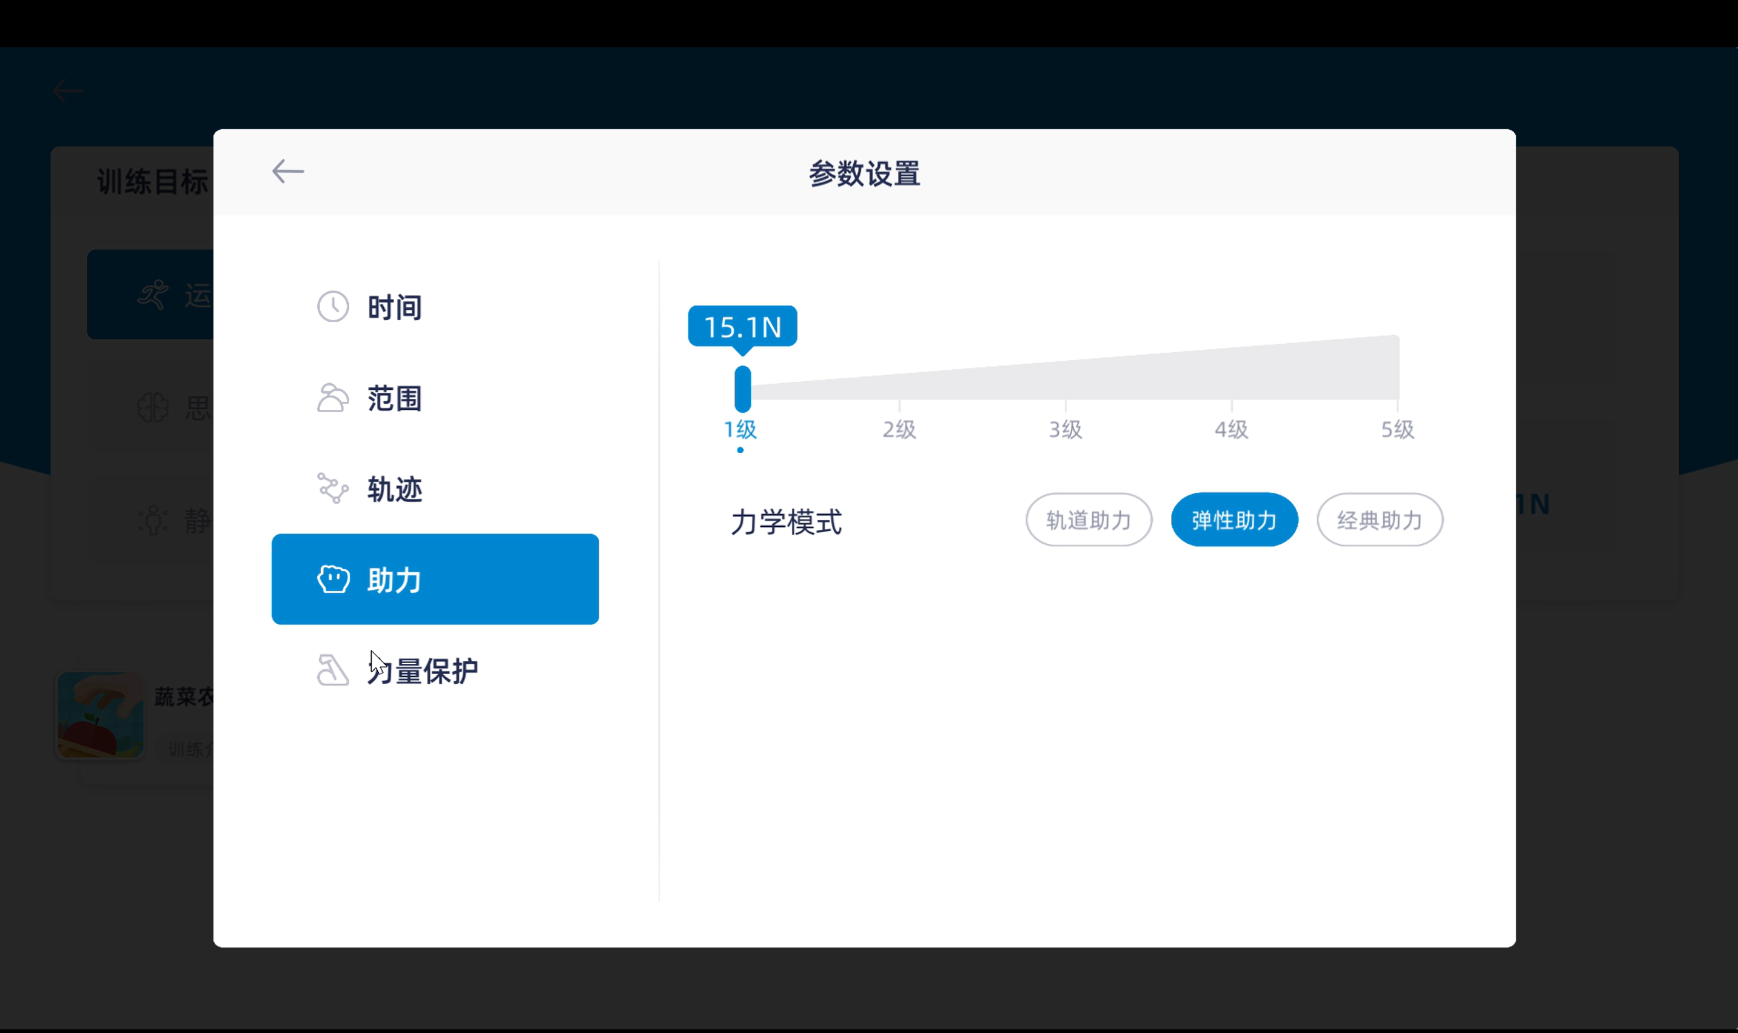Click the trajectory nodes icon beside 轨迹
The width and height of the screenshot is (1738, 1033).
333,488
